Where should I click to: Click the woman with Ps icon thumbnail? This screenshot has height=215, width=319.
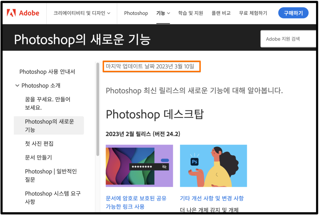[x=213, y=166]
